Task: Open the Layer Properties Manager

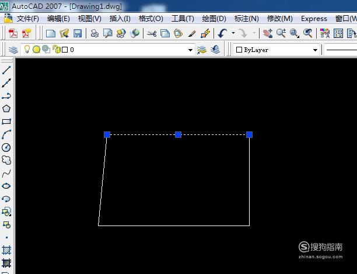Action: [13, 50]
